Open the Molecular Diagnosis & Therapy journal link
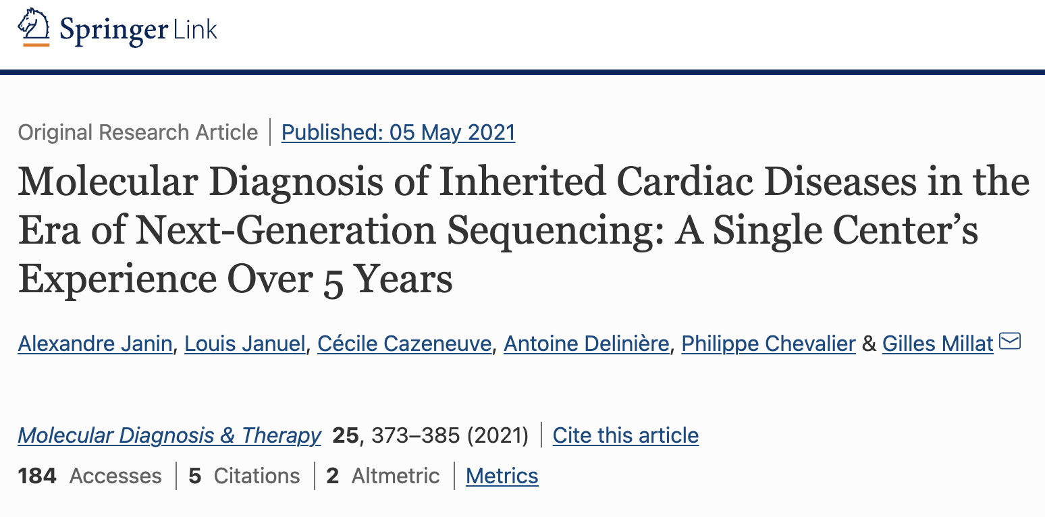Image resolution: width=1045 pixels, height=517 pixels. click(x=169, y=435)
